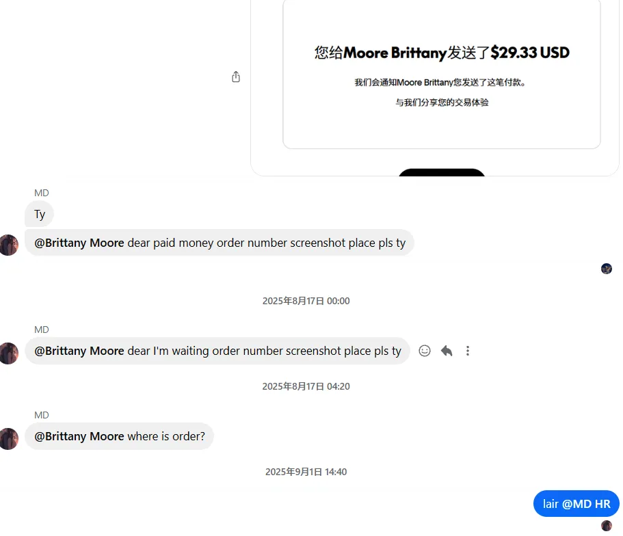Click the "Ty" message bubble

pyautogui.click(x=40, y=214)
